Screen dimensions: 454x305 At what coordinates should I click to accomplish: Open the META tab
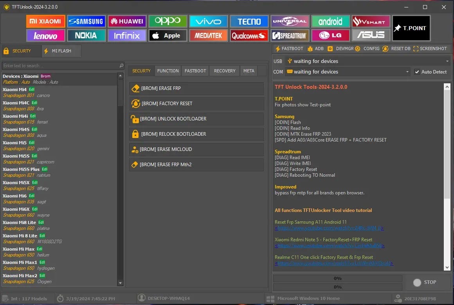click(x=249, y=71)
